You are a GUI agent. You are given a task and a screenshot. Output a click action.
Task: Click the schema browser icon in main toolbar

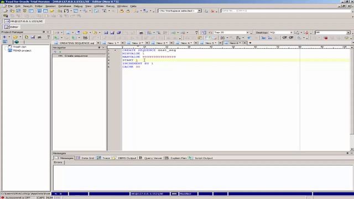pos(18,11)
